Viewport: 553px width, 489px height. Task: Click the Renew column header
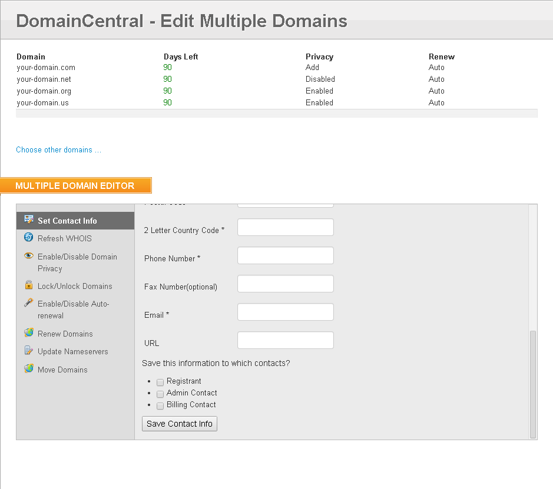[442, 56]
